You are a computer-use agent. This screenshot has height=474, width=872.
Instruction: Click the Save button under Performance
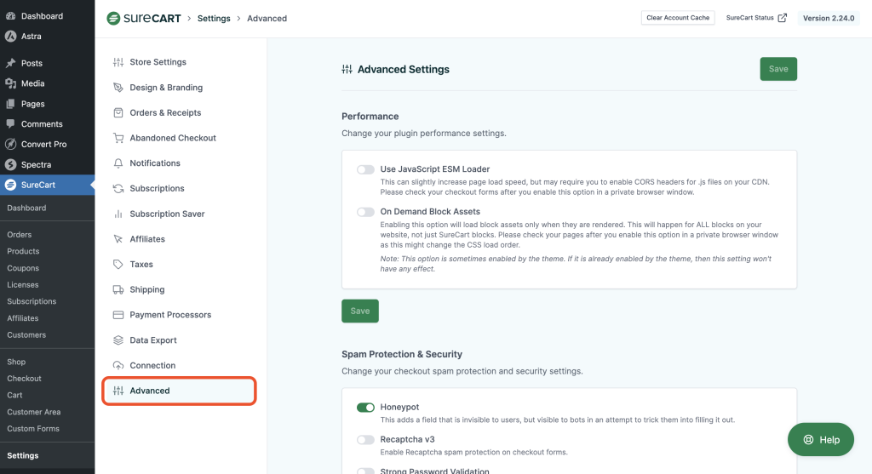[360, 311]
